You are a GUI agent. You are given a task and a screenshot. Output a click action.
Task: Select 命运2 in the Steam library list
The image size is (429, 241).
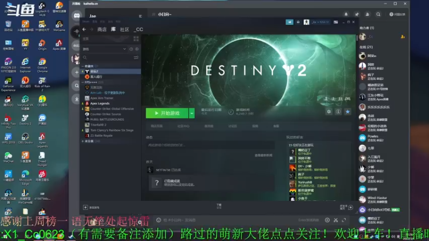[x=111, y=71]
